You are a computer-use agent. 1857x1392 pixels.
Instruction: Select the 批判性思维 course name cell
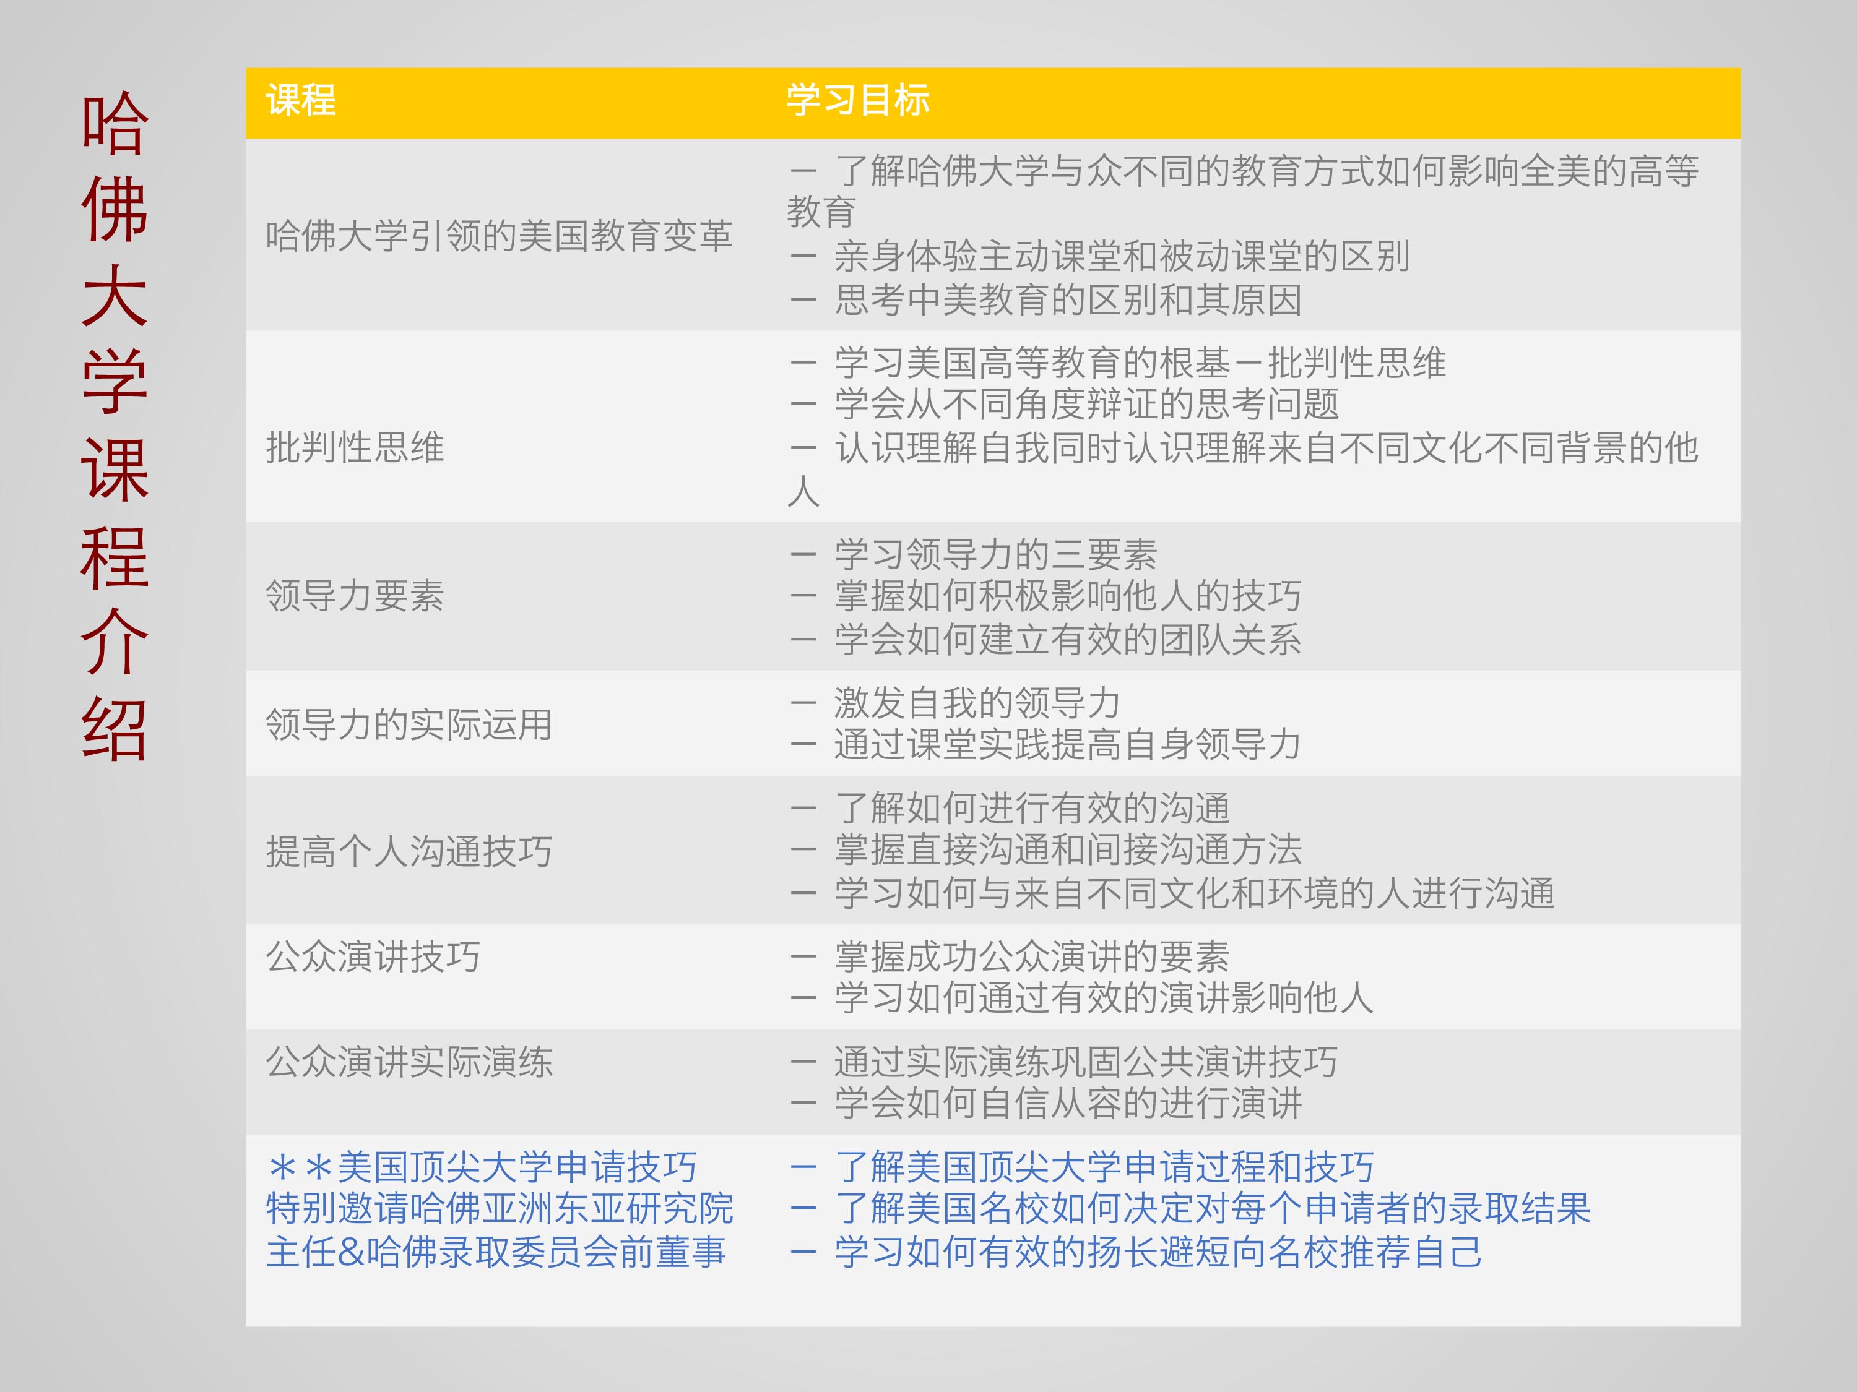point(354,447)
